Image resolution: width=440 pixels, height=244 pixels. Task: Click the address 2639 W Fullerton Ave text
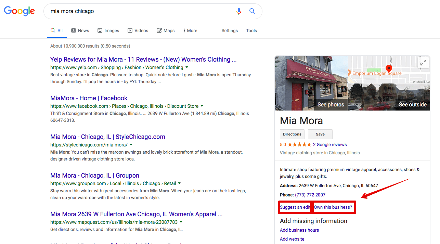tap(338, 186)
